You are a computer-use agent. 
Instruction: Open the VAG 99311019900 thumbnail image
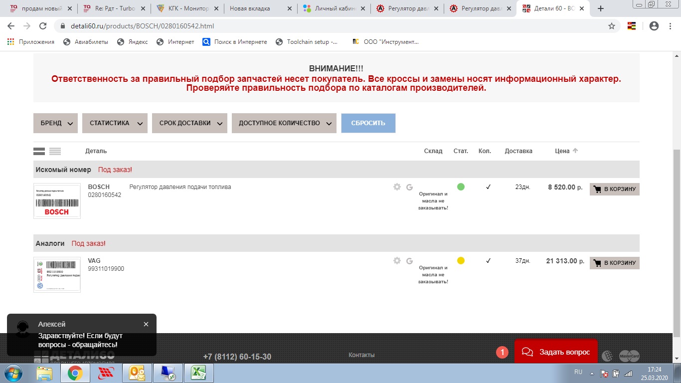pos(57,274)
